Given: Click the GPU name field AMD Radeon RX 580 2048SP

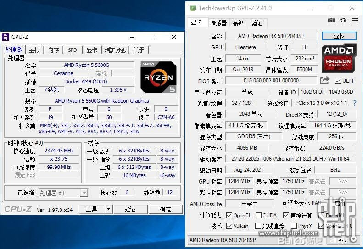Looking at the screenshot, I should coord(271,36).
